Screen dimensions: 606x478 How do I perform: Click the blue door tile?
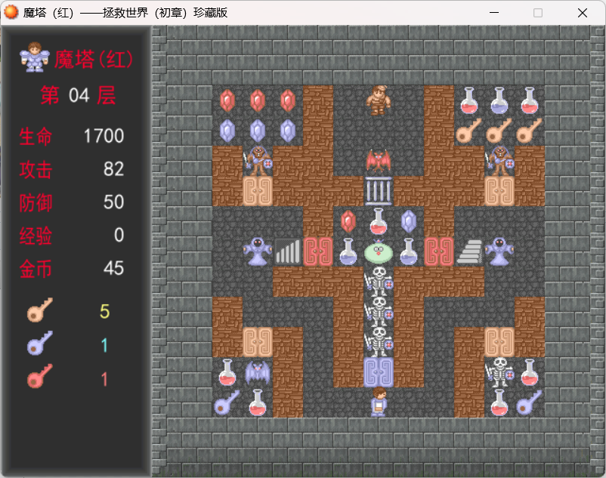click(x=379, y=372)
